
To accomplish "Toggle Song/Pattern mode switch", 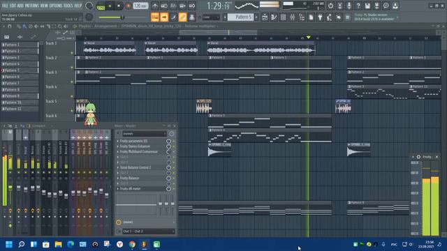I will click(x=101, y=6).
